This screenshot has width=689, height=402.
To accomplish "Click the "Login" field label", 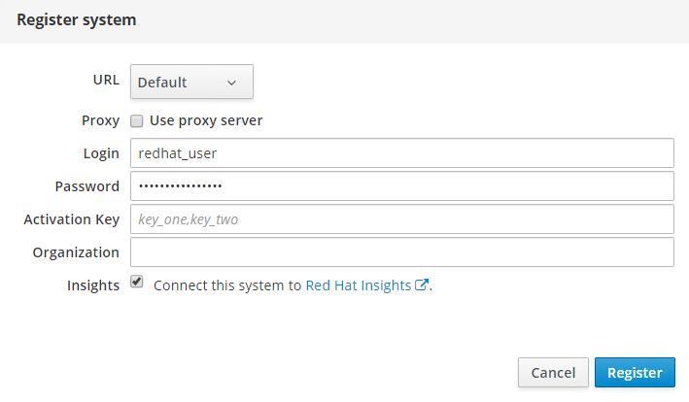I will pos(101,153).
